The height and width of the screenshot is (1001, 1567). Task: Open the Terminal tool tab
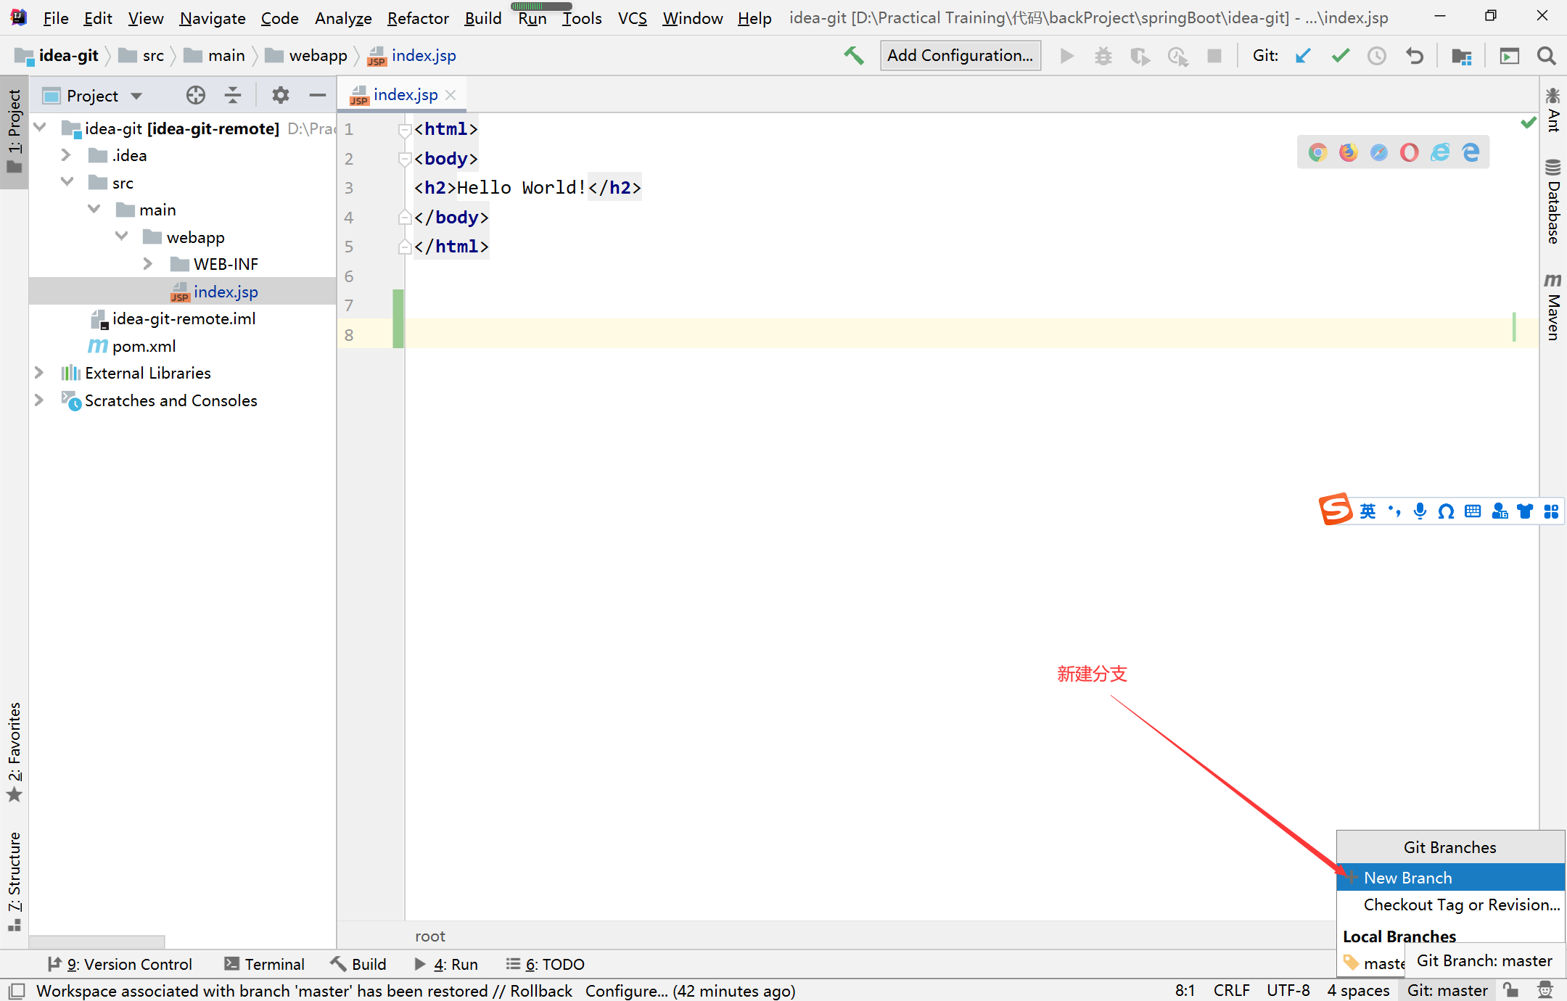(x=265, y=964)
